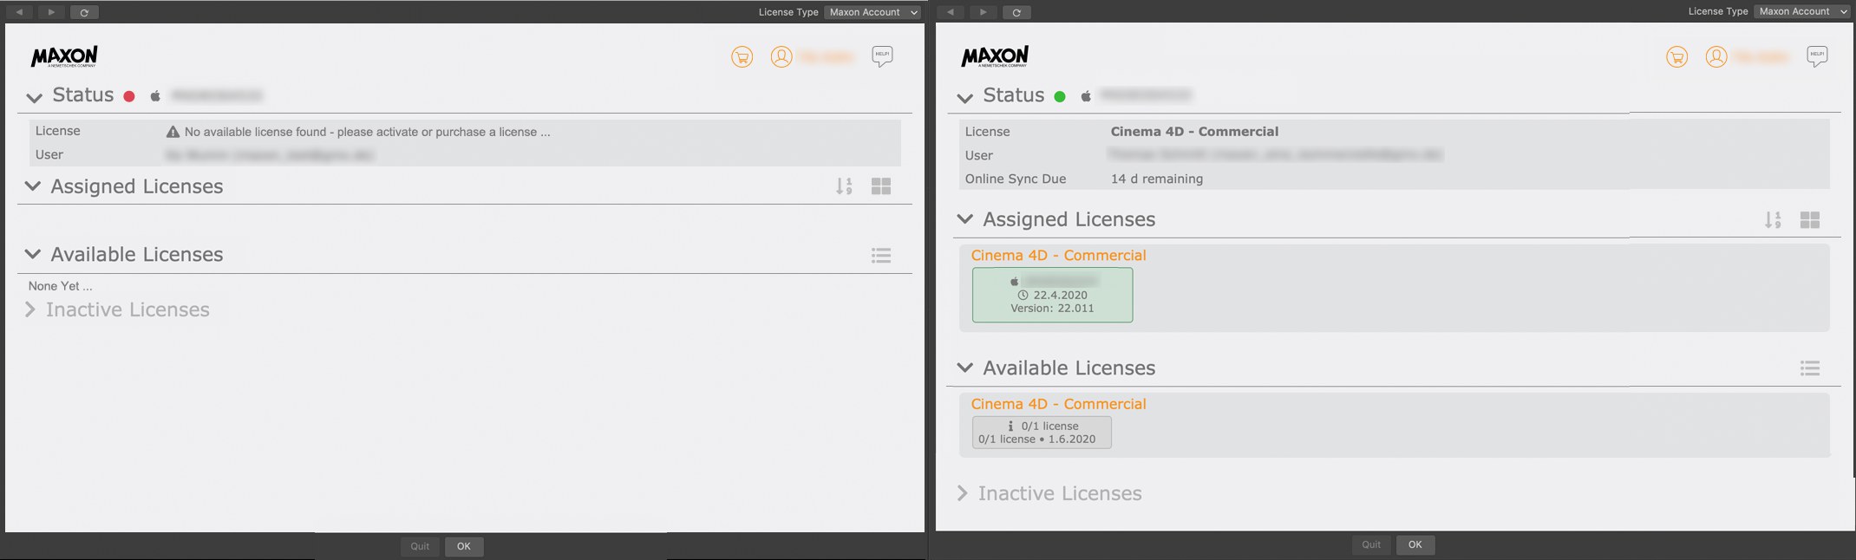Viewport: 1856px width, 560px height.
Task: Open shopping cart in left window
Action: tap(742, 57)
